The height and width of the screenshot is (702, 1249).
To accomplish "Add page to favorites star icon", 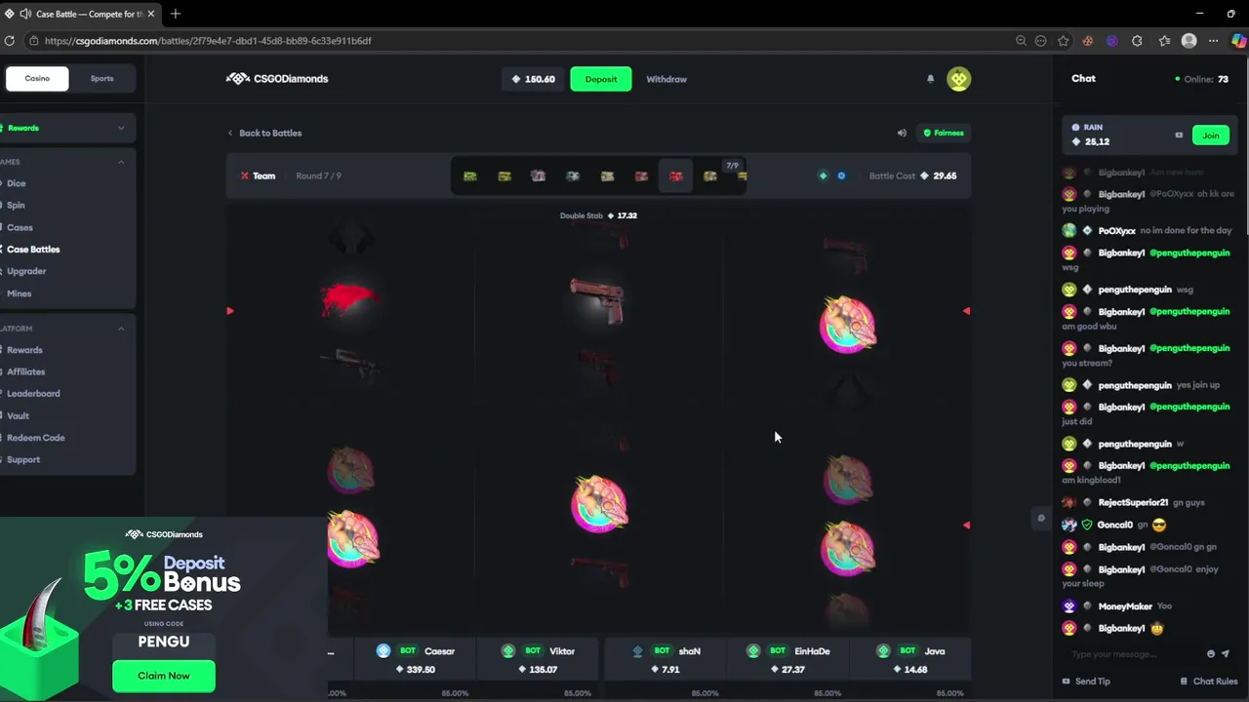I will click(x=1063, y=41).
